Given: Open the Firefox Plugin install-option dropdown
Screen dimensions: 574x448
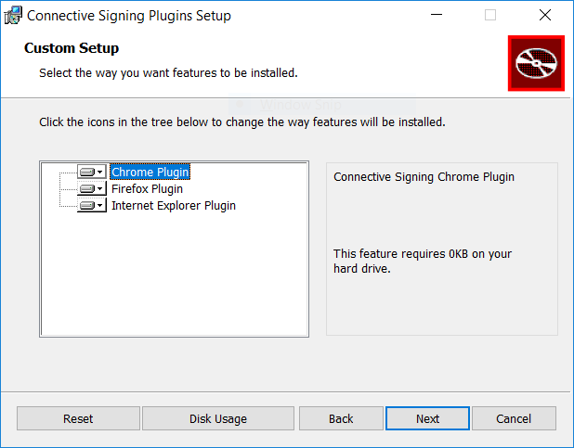Looking at the screenshot, I should coord(91,188).
